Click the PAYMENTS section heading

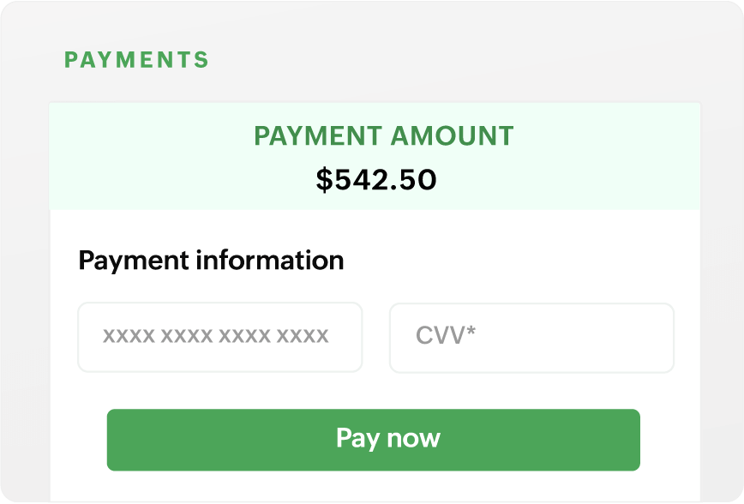point(137,60)
